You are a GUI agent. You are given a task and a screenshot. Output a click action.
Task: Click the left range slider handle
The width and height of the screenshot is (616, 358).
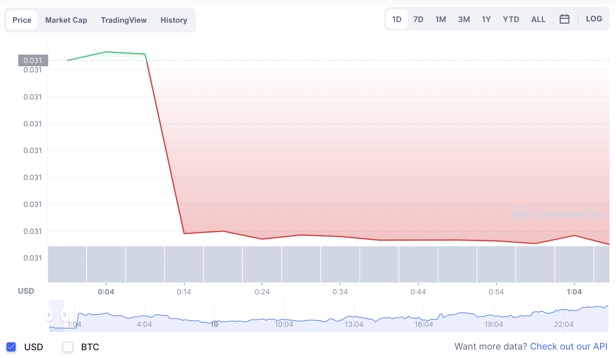point(49,315)
